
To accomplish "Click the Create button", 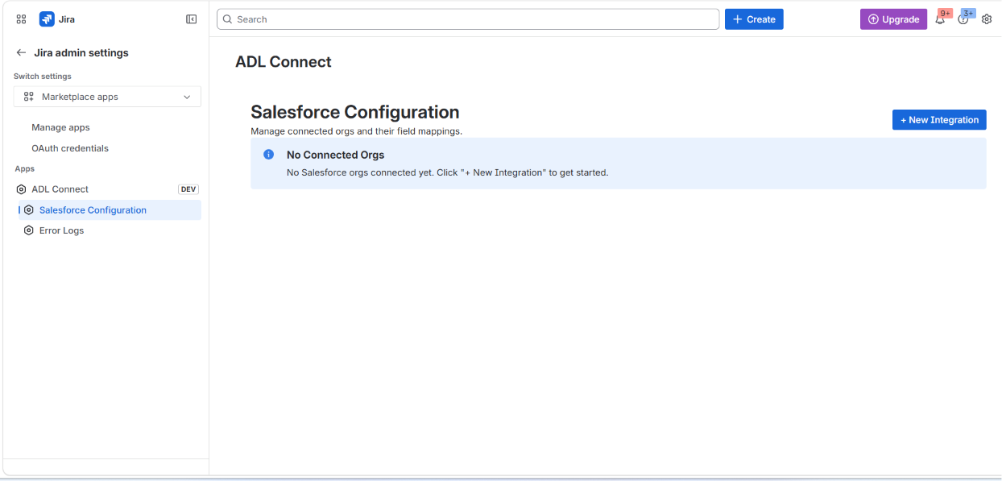I will click(754, 19).
